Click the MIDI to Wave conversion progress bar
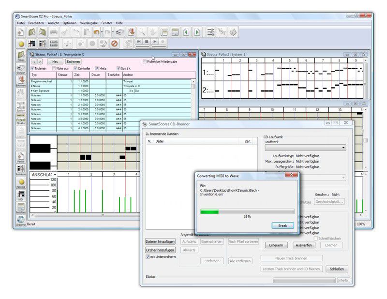The width and height of the screenshot is (387, 299). pyautogui.click(x=247, y=211)
